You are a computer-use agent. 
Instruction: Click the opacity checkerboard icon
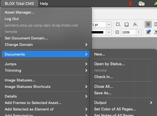117,32
